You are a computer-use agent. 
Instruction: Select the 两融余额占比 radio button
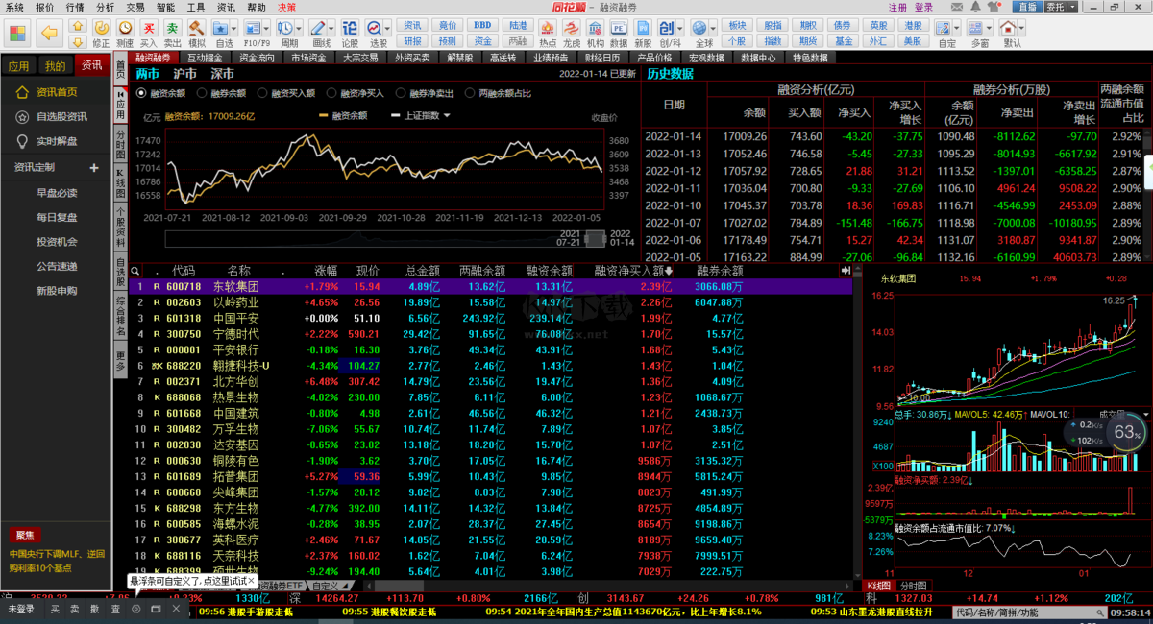pyautogui.click(x=470, y=93)
